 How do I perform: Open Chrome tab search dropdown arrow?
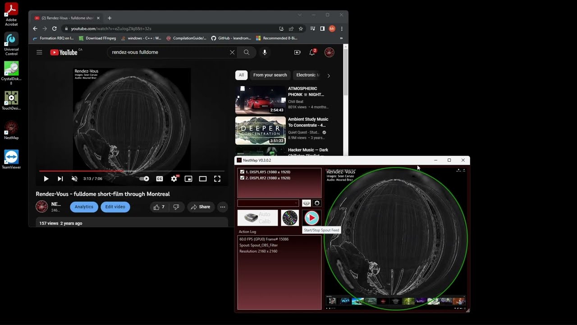pos(300,15)
